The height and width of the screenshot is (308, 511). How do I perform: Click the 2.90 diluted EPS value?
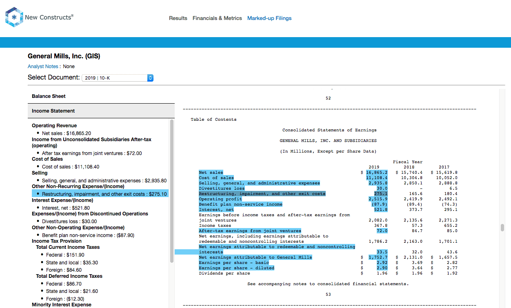coord(382,268)
